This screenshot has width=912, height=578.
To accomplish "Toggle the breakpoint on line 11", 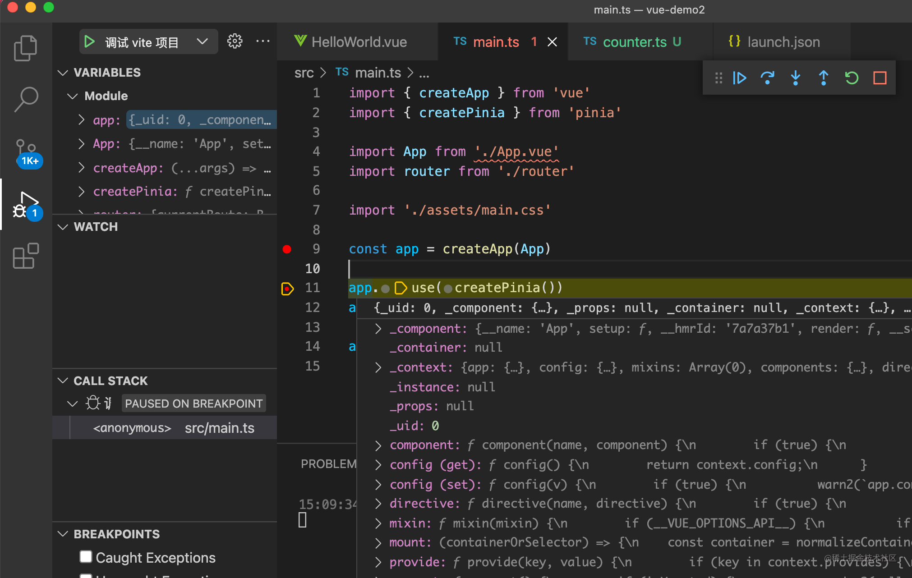I will click(287, 288).
